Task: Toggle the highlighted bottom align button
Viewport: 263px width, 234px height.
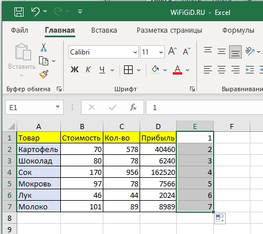Action: click(x=235, y=52)
